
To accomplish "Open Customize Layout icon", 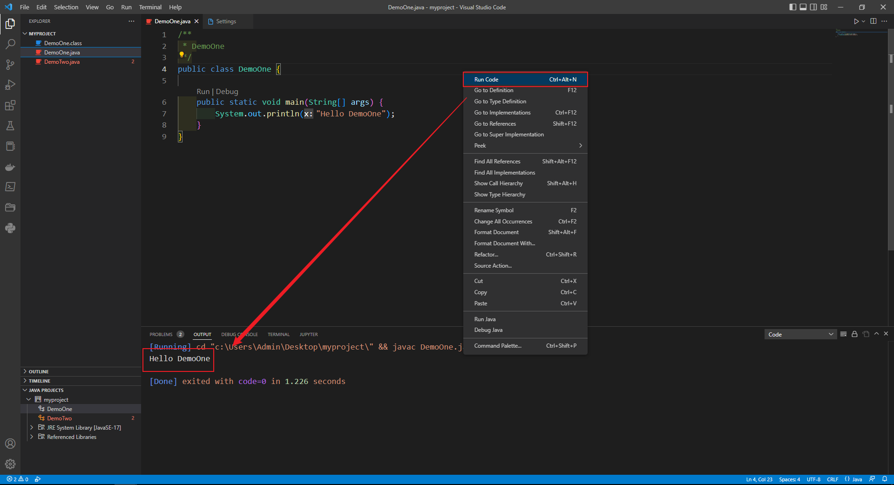I will (824, 7).
